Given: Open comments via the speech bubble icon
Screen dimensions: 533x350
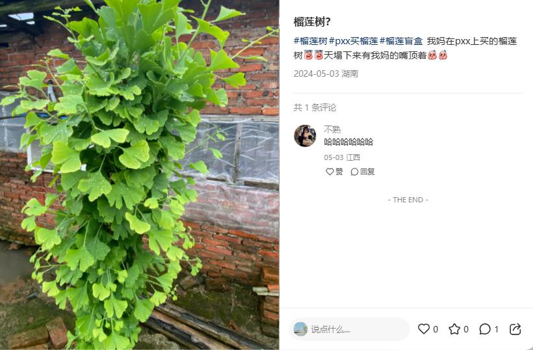Looking at the screenshot, I should coord(485,329).
